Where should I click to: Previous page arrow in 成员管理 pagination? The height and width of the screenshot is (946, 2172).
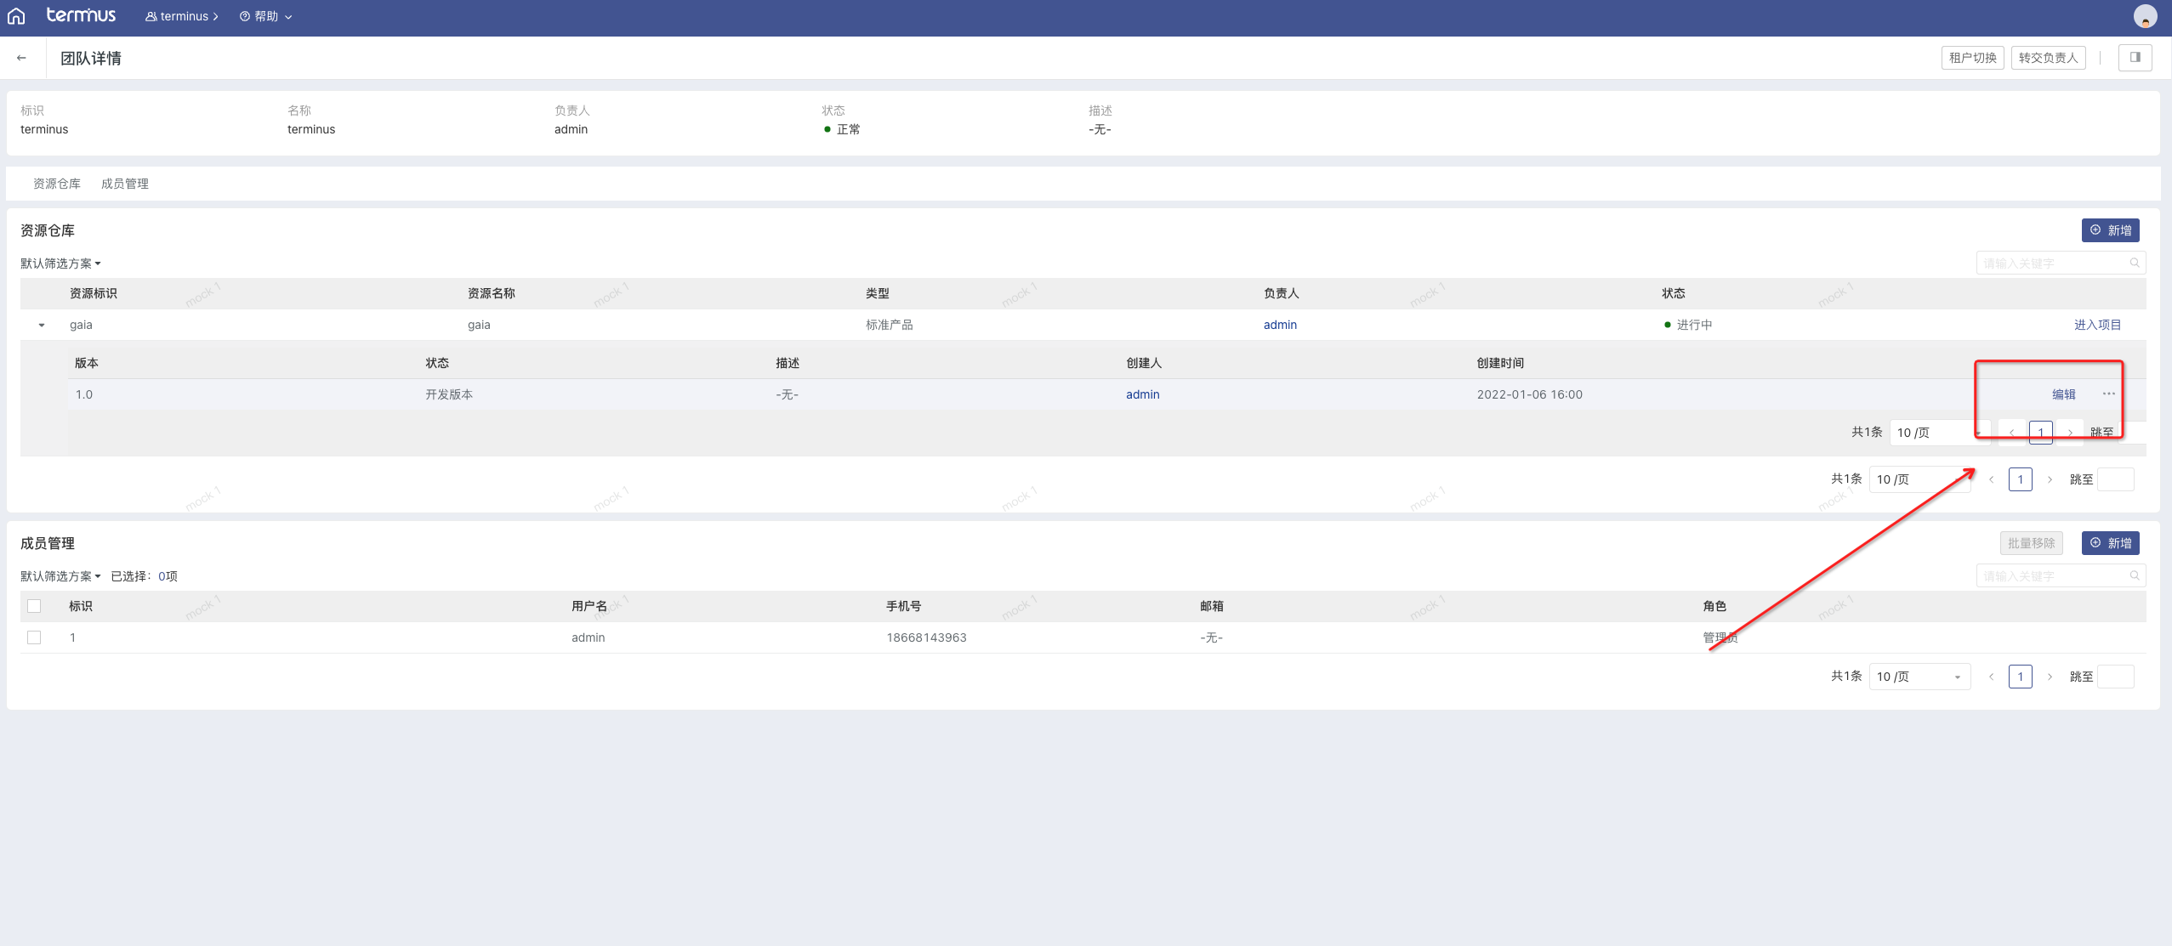1991,677
